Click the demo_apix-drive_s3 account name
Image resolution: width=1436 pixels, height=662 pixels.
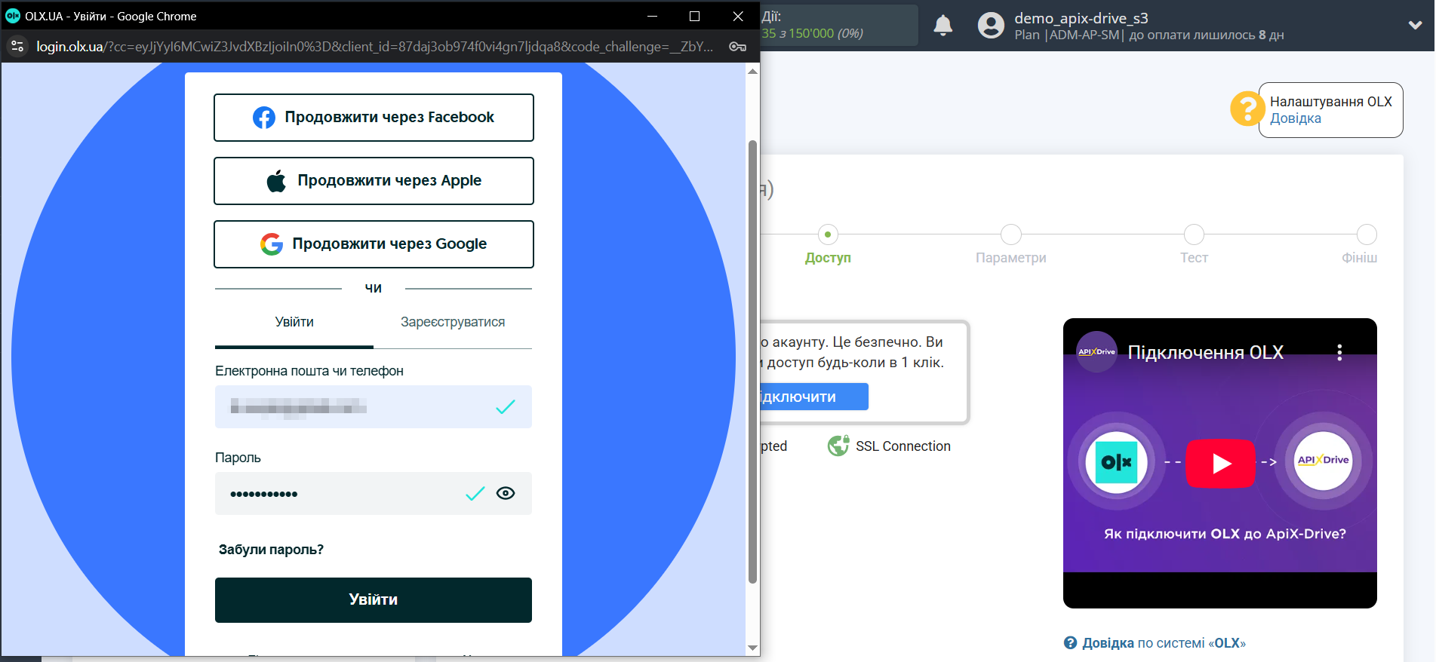pos(1081,18)
